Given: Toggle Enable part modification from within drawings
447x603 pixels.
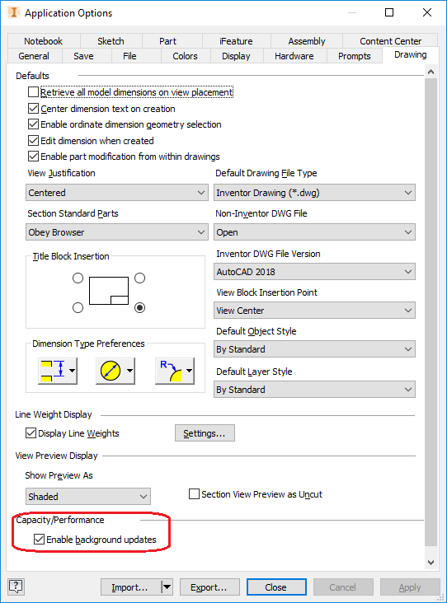Looking at the screenshot, I should tap(34, 157).
